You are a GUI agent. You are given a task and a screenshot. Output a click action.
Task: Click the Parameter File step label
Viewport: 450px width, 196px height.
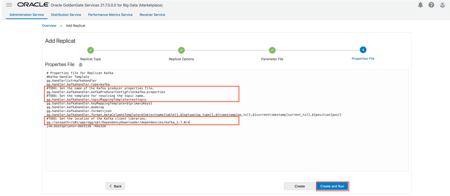pos(272,59)
